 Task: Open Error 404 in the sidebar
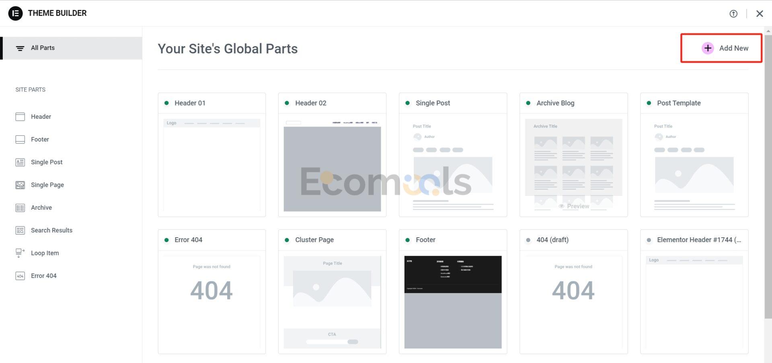point(44,276)
